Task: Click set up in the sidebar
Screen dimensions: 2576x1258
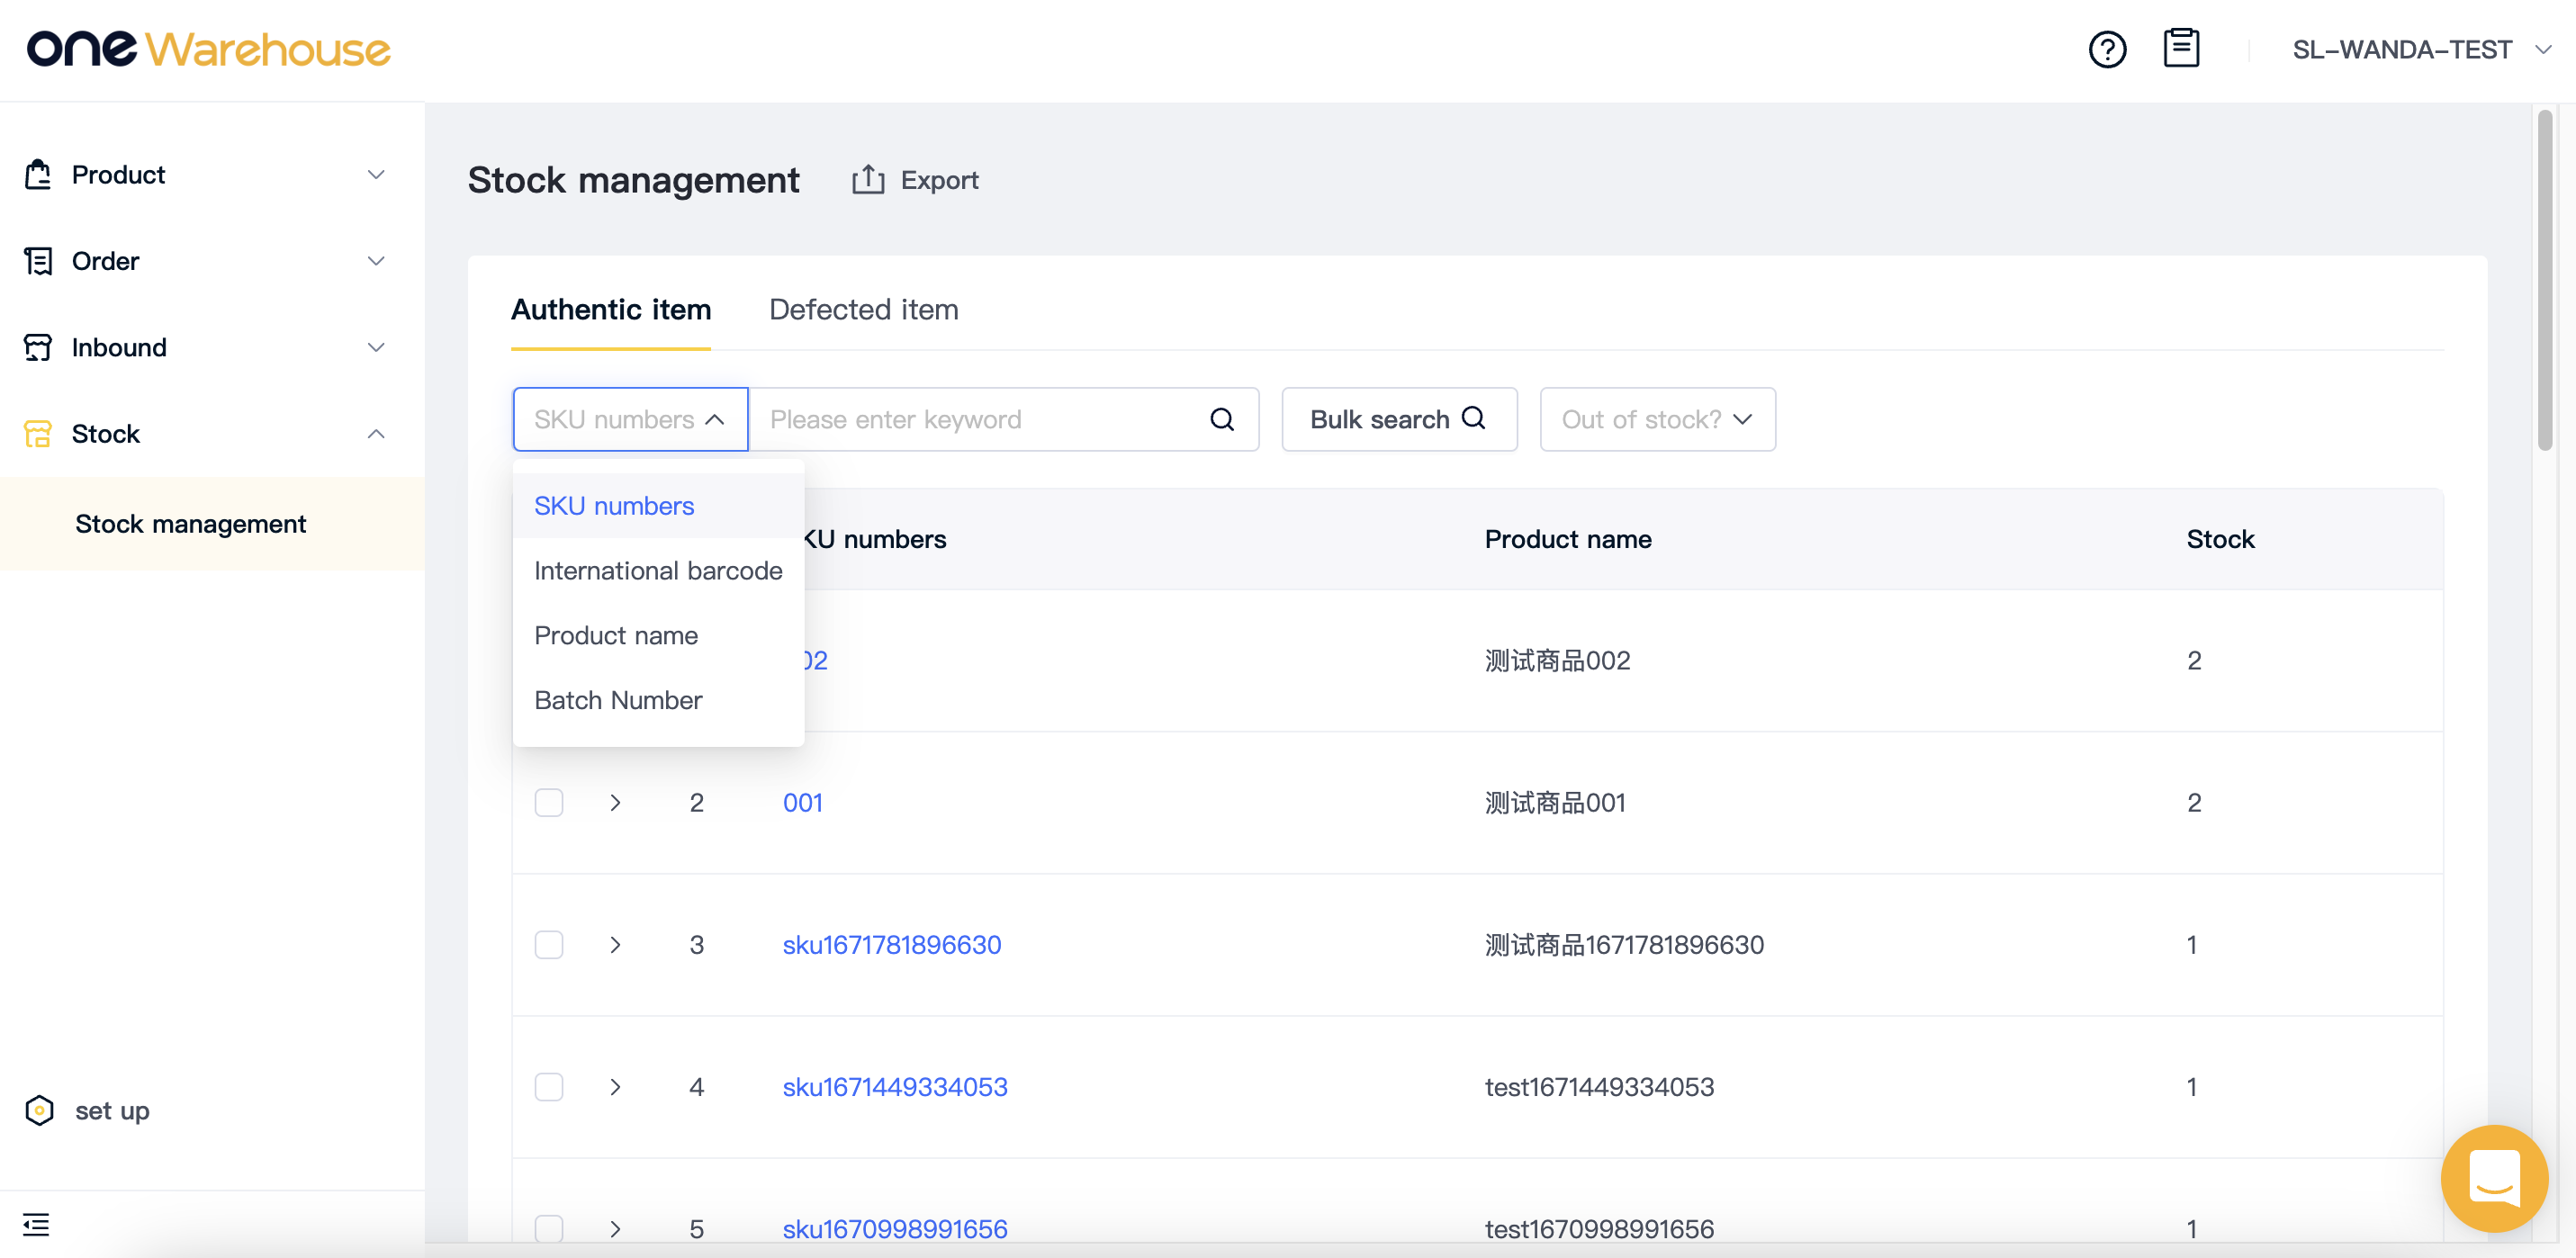Action: pyautogui.click(x=112, y=1110)
